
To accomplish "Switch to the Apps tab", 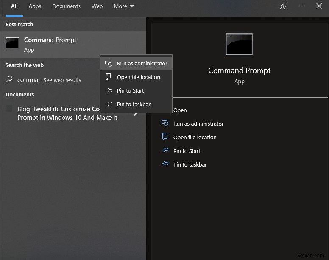I will [x=35, y=6].
